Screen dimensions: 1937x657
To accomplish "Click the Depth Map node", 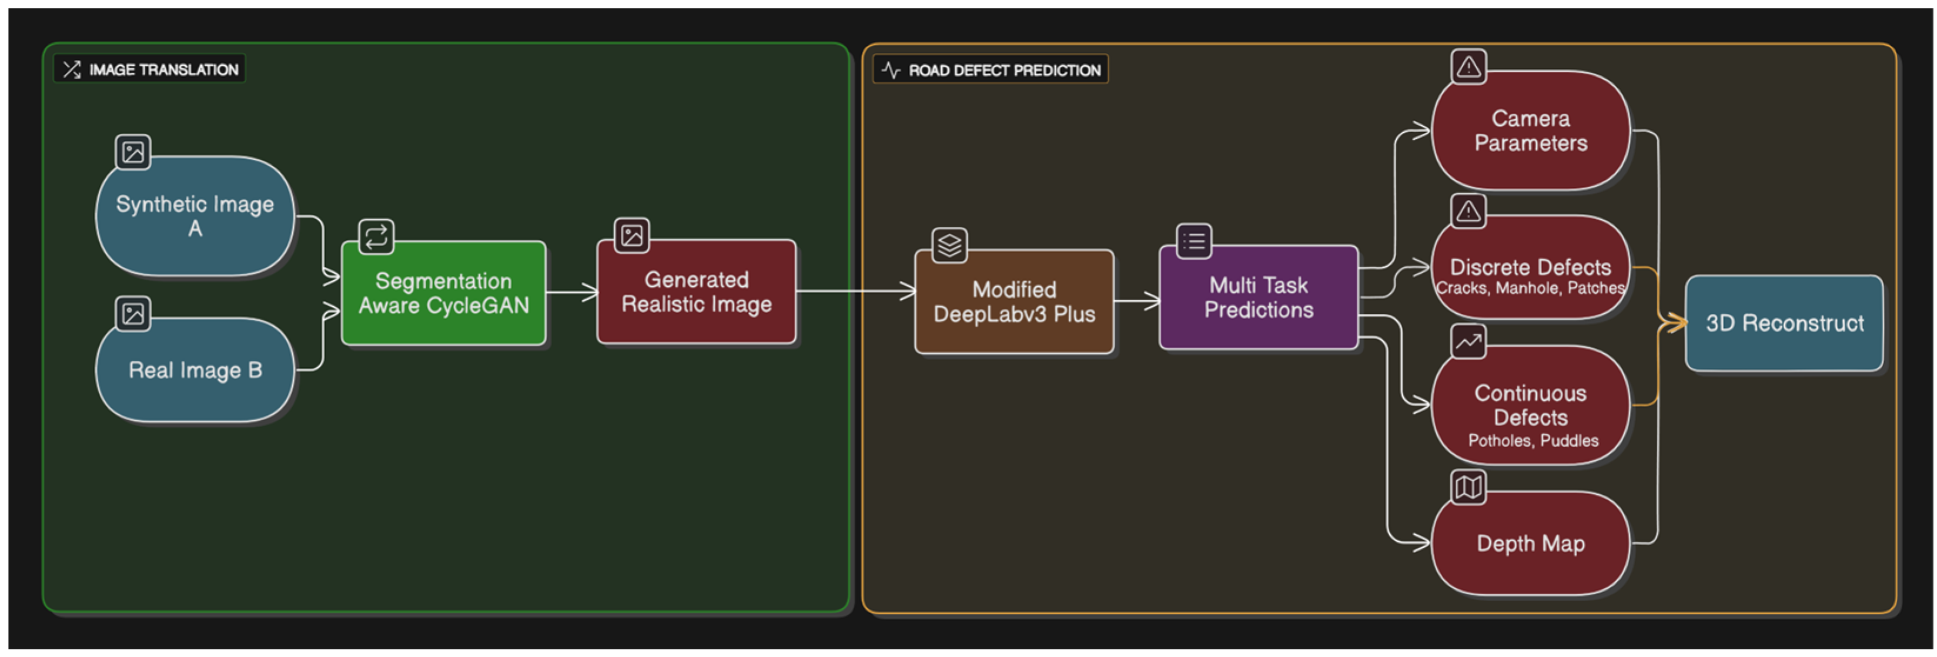I will [1530, 544].
